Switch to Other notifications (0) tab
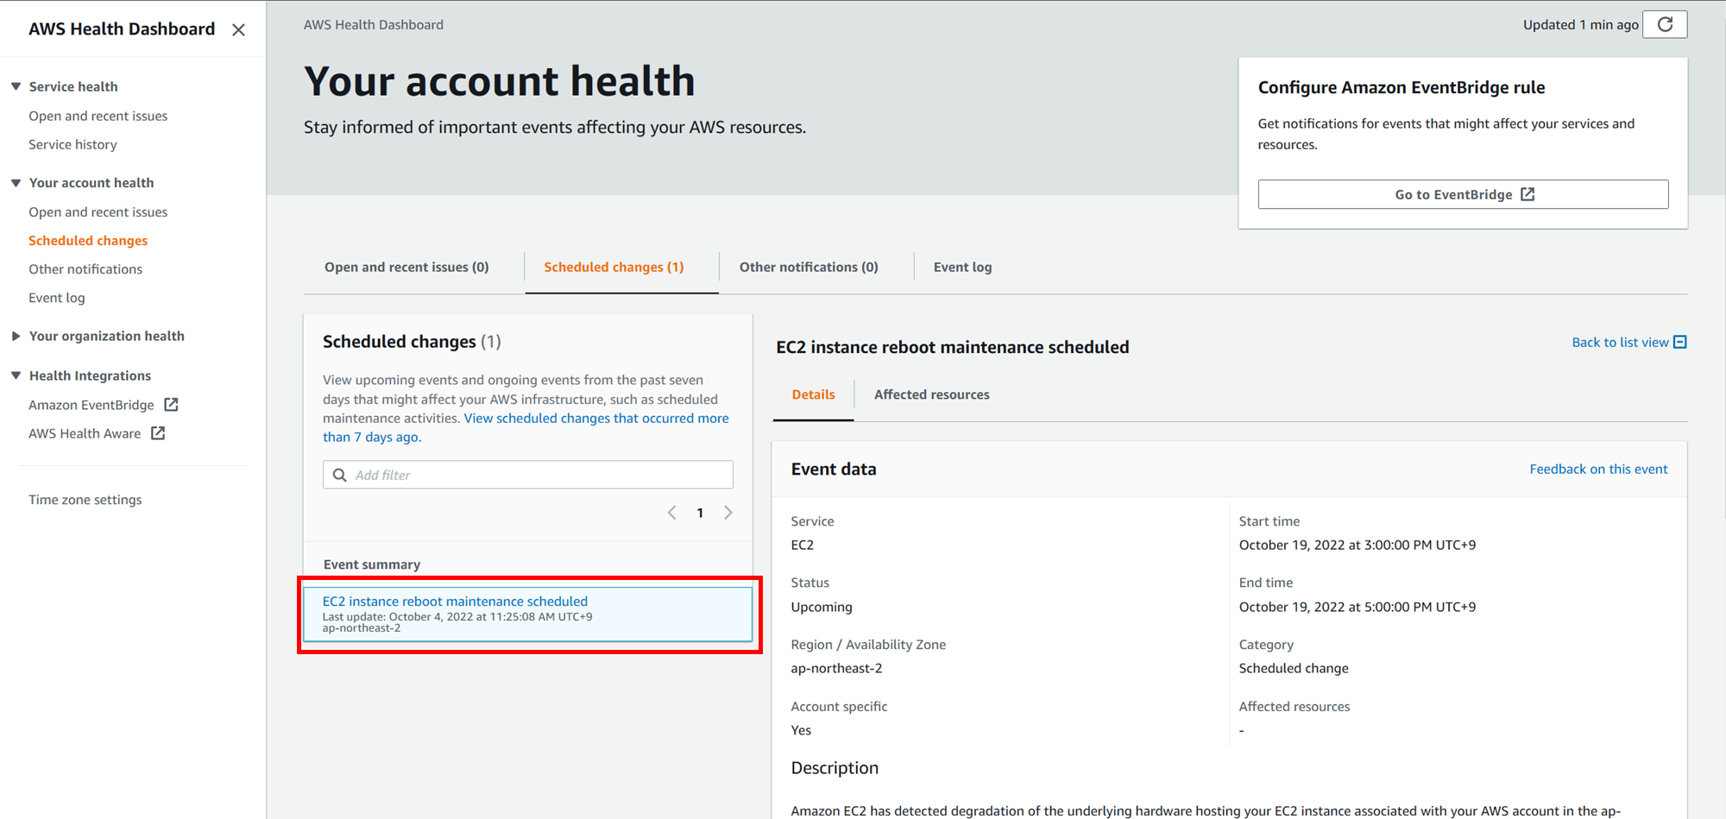The height and width of the screenshot is (819, 1726). tap(809, 267)
